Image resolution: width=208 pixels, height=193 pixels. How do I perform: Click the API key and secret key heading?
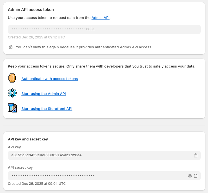28,139
